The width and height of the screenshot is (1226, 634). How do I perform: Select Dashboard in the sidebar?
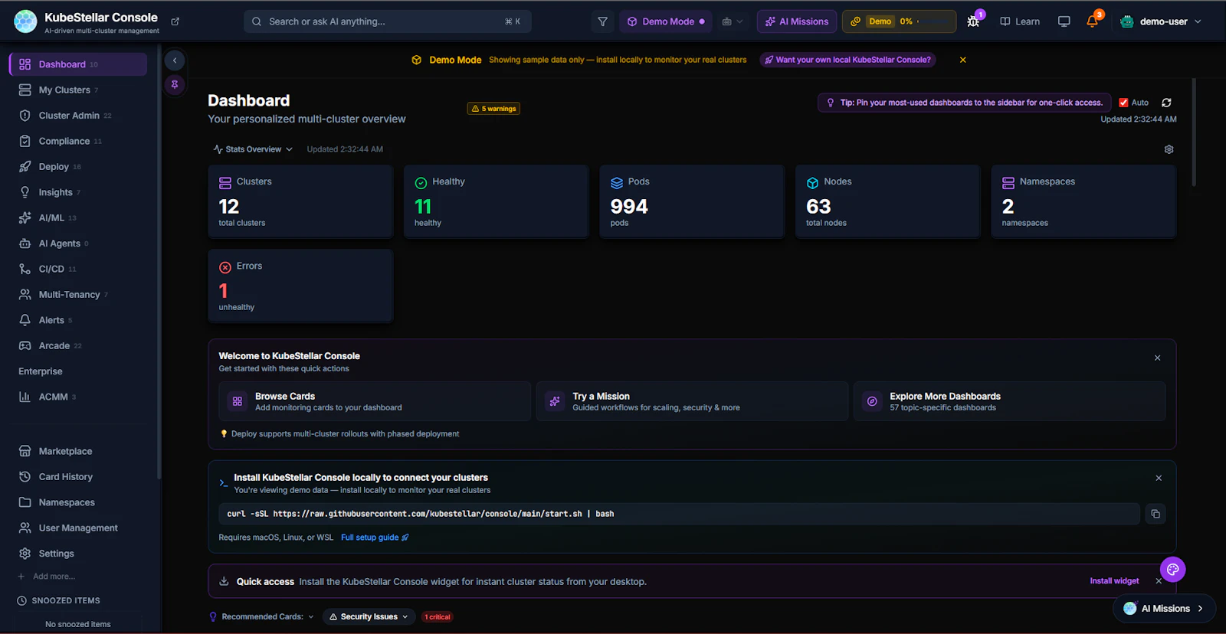pyautogui.click(x=78, y=64)
